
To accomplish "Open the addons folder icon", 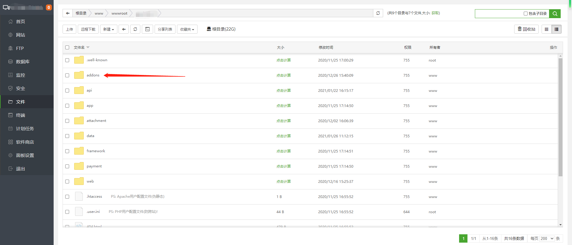I will click(x=79, y=75).
